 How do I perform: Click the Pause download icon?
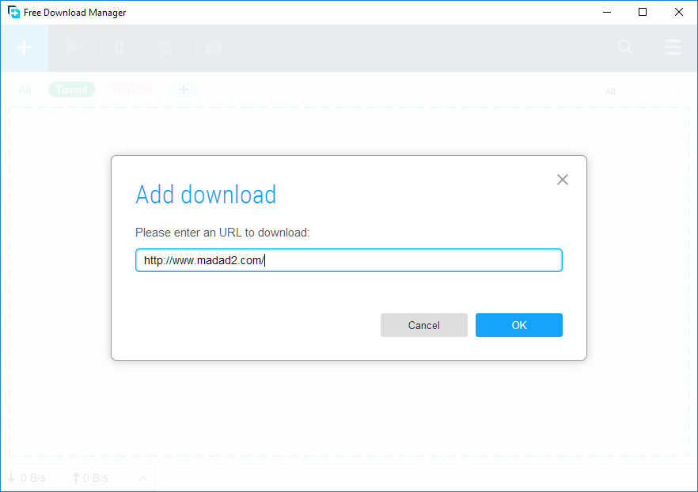click(119, 48)
